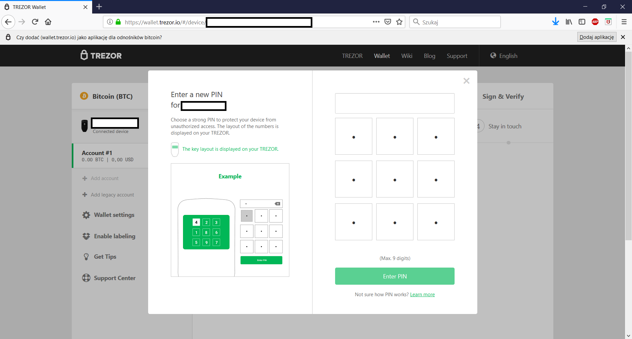This screenshot has height=339, width=632.
Task: Click the AdBlock Plus extension icon
Action: click(x=595, y=22)
